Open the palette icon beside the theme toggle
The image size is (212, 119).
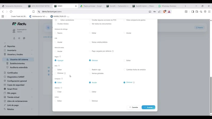pos(24,38)
